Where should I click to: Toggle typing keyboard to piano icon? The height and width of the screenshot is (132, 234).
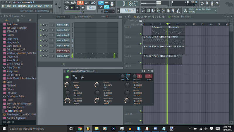tap(101, 3)
